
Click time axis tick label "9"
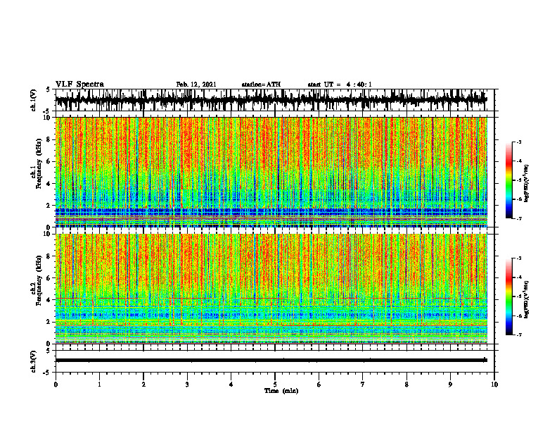coord(450,385)
